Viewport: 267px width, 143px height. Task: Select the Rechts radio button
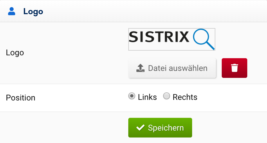(167, 96)
